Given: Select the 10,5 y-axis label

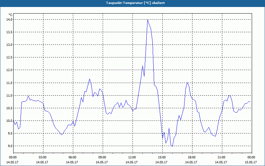Looking at the screenshot, I should 10,108.
